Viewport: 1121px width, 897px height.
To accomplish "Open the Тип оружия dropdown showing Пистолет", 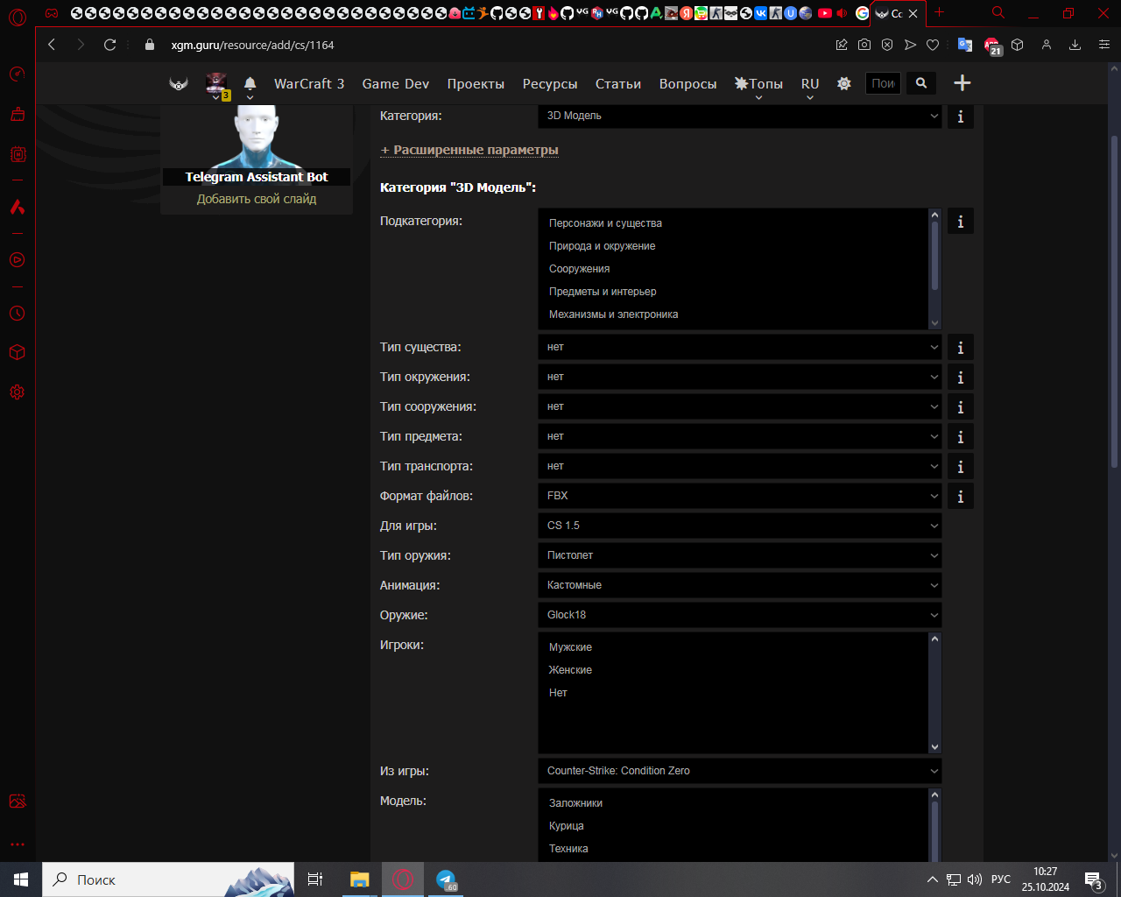I will coord(740,555).
